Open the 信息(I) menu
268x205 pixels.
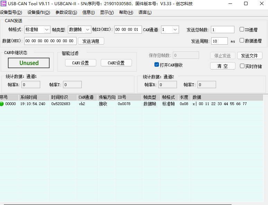89,12
